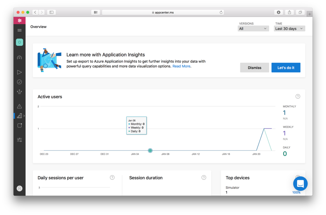The image size is (326, 215).
Task: Open the Build play icon in sidebar
Action: point(19,72)
